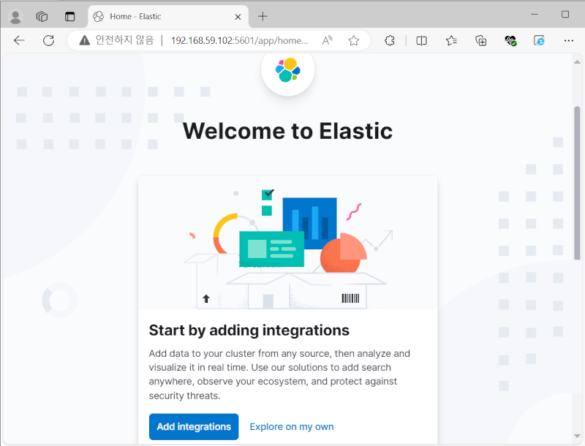Click the Add integrations button
585x446 pixels.
(194, 426)
